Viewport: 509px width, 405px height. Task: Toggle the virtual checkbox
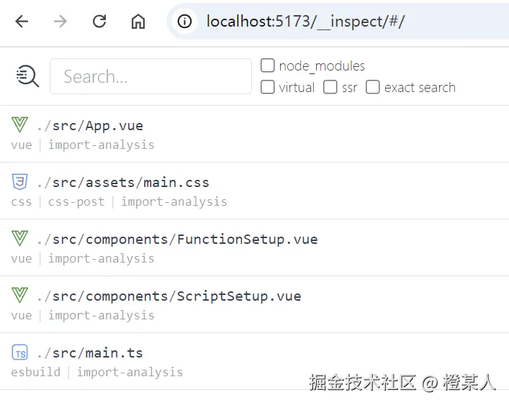[268, 87]
